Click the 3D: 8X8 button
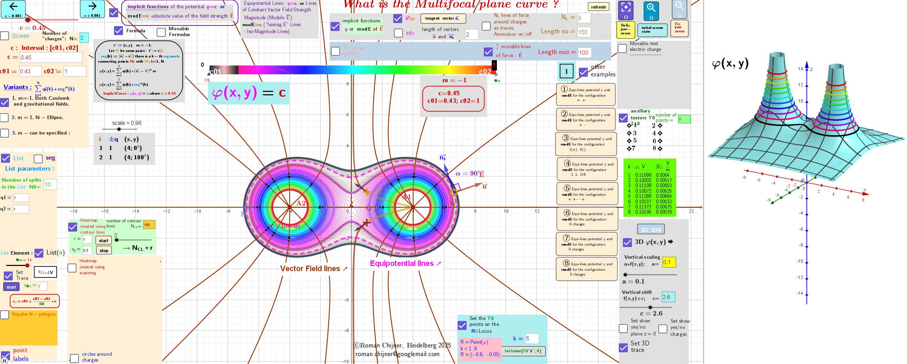Screen dimensions: 907x364 [x=650, y=230]
